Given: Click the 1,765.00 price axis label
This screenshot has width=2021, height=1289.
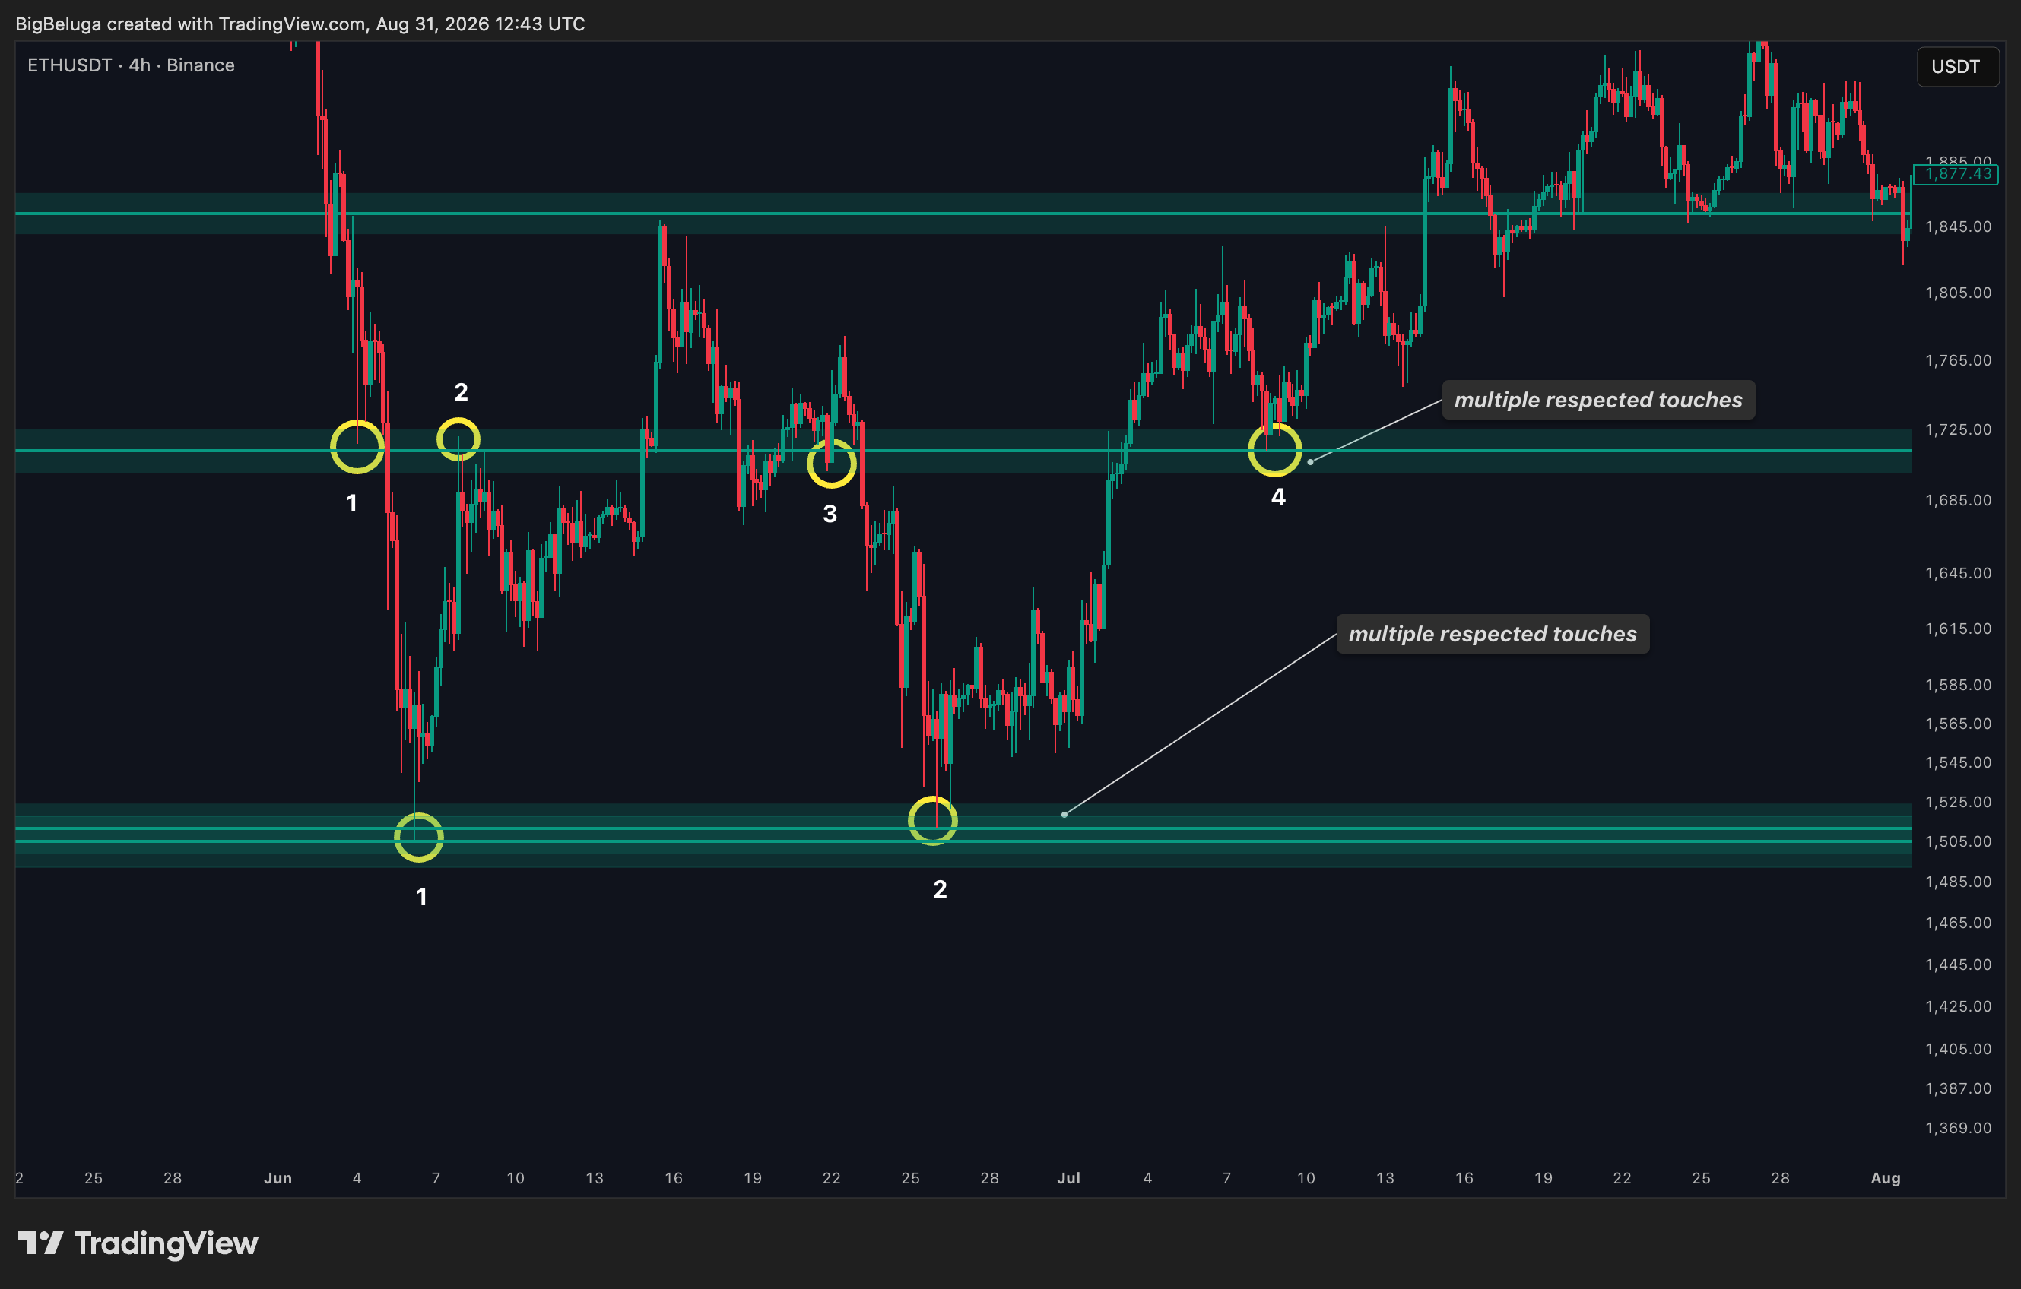Looking at the screenshot, I should click(x=1958, y=360).
